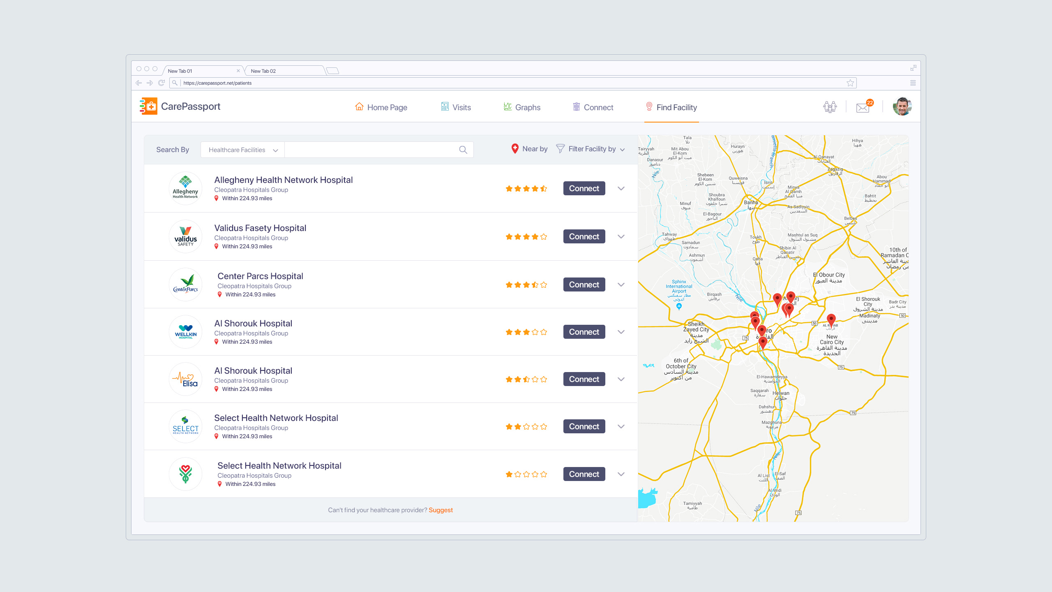Click the heart-plant logo in the last row

click(x=185, y=474)
